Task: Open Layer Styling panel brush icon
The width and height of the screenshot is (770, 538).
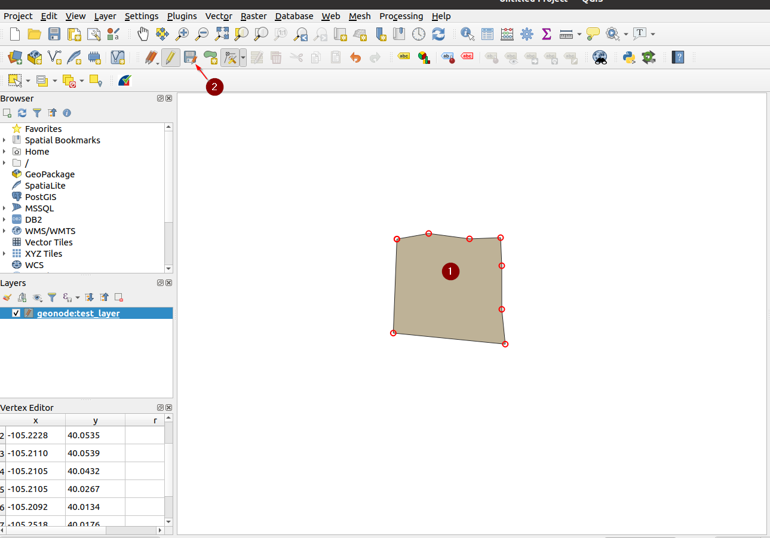Action: (x=7, y=297)
